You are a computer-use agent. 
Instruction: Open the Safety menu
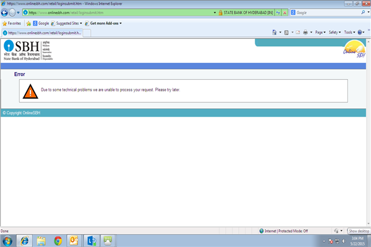(x=335, y=32)
